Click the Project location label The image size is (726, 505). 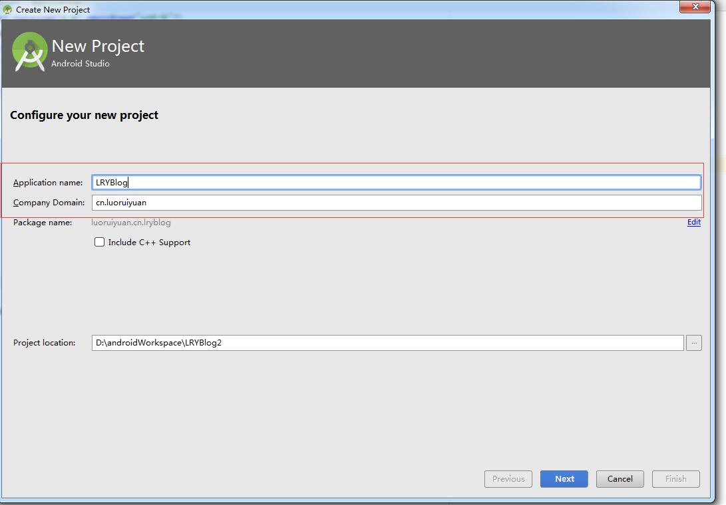click(44, 343)
